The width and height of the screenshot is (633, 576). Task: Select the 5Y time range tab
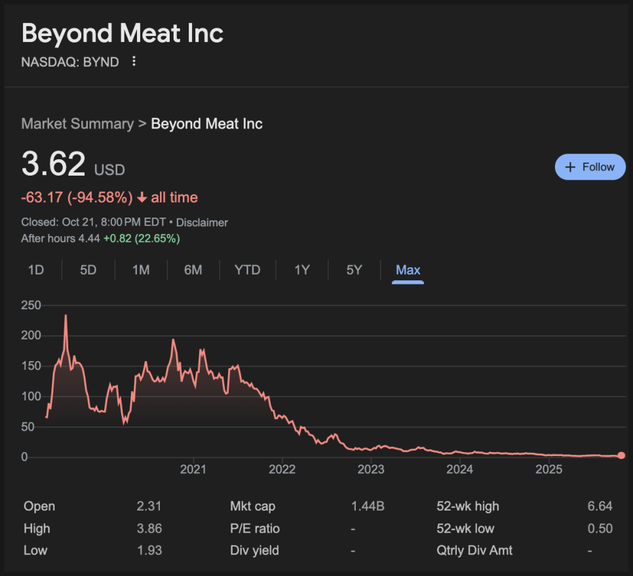(354, 270)
